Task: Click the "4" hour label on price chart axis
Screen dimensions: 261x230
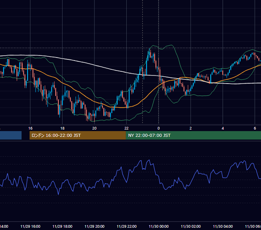Action: tap(223, 128)
